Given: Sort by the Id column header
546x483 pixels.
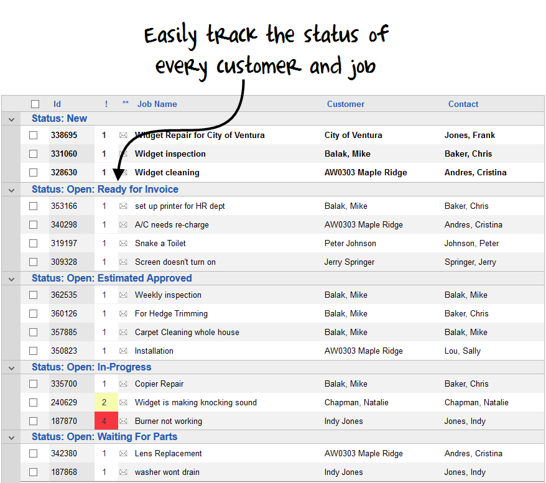Looking at the screenshot, I should tap(57, 104).
